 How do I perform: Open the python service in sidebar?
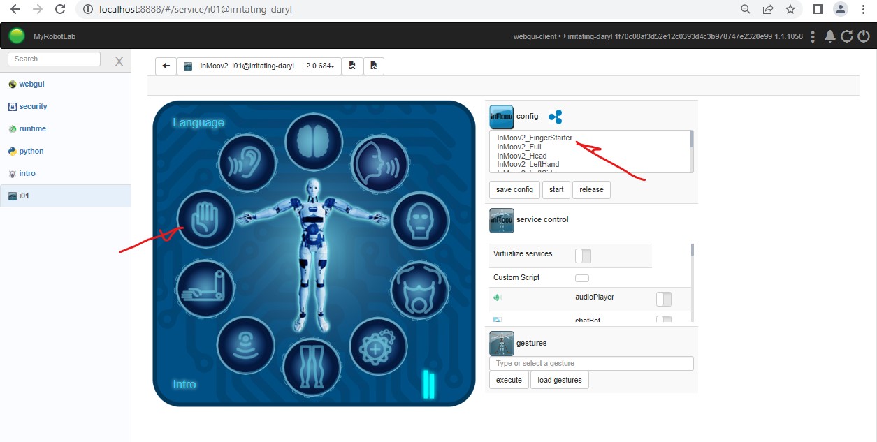pos(31,151)
